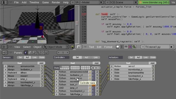
Task: Toggle AB syntax highlighting
Action: pos(130,47)
